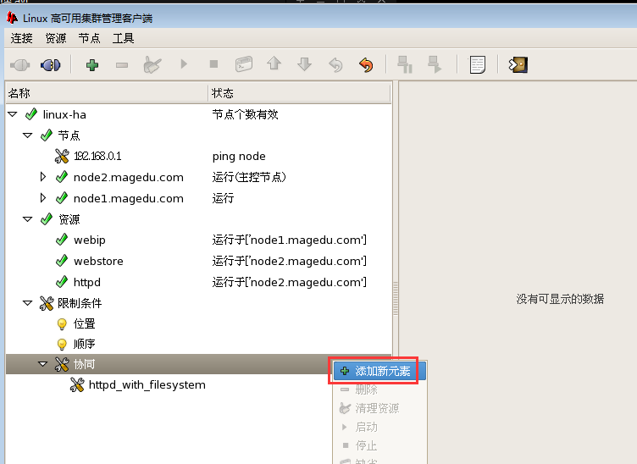Click the green plus add toolbar icon
The height and width of the screenshot is (464, 637).
point(92,65)
